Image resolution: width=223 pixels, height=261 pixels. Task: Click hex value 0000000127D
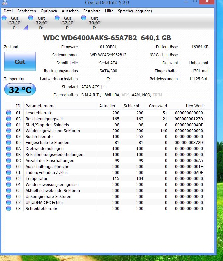click(x=189, y=119)
